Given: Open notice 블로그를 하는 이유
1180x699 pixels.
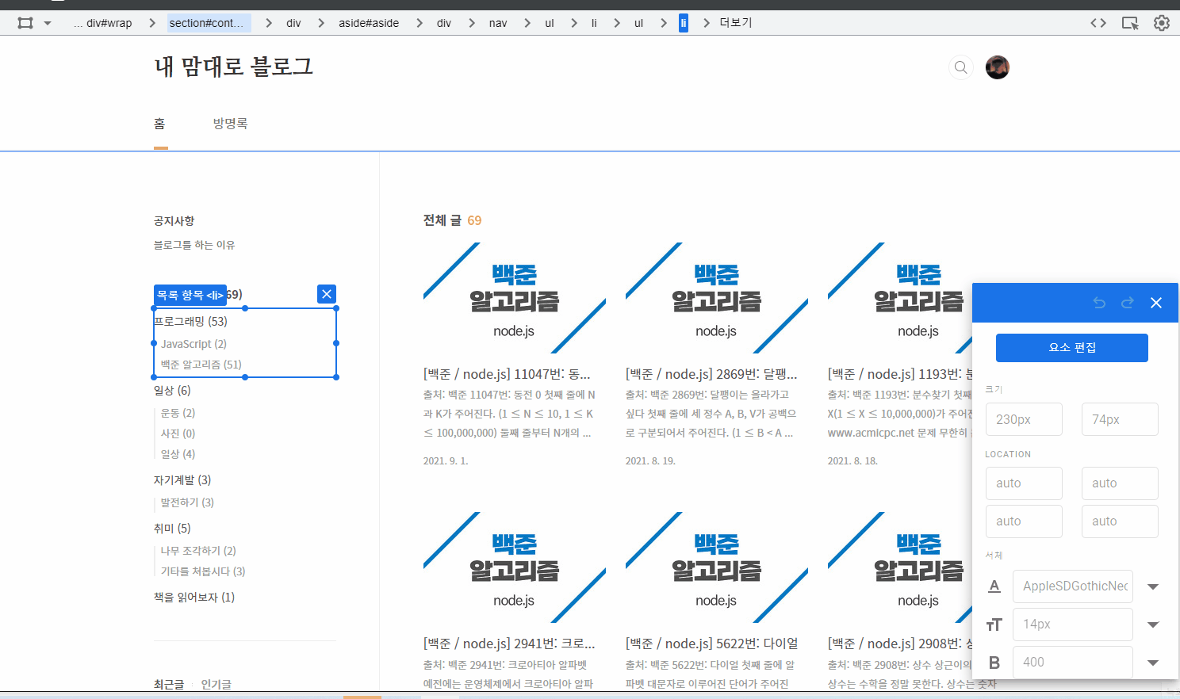Looking at the screenshot, I should pos(194,245).
